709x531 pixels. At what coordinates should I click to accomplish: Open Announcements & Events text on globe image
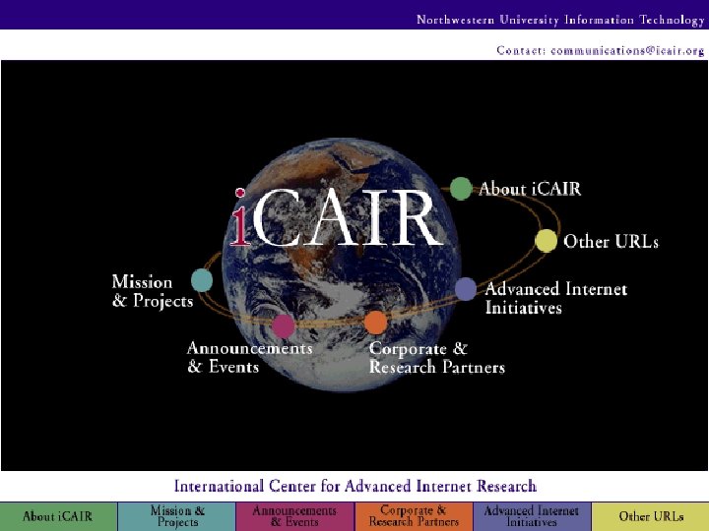(249, 357)
